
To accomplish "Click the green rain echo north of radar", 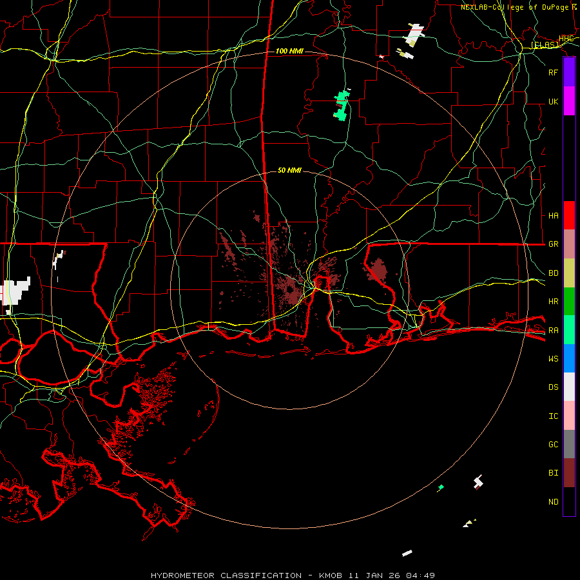I will (342, 106).
